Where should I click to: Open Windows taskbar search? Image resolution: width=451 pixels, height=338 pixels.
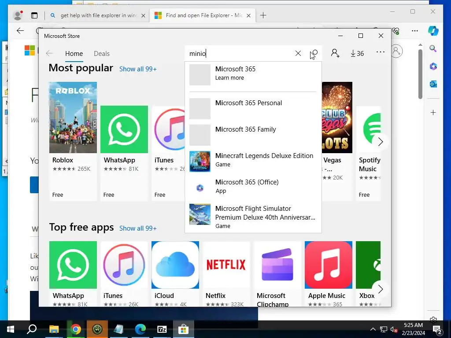(x=32, y=329)
